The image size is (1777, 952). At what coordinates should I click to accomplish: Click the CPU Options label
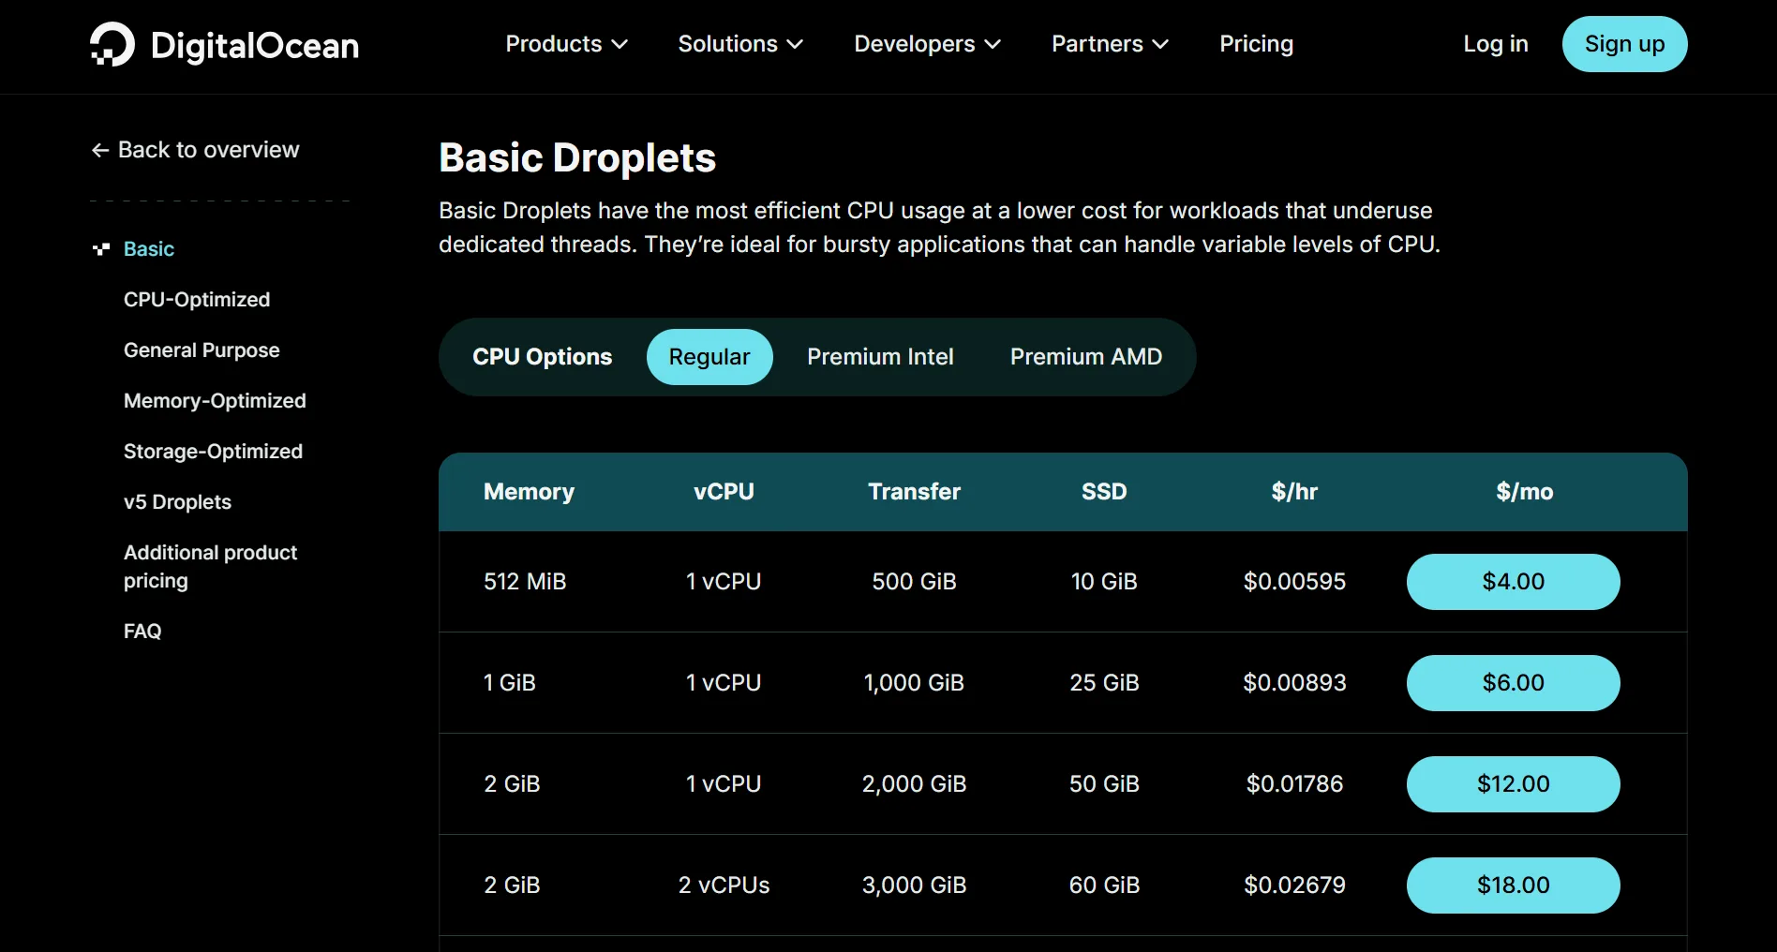(542, 357)
